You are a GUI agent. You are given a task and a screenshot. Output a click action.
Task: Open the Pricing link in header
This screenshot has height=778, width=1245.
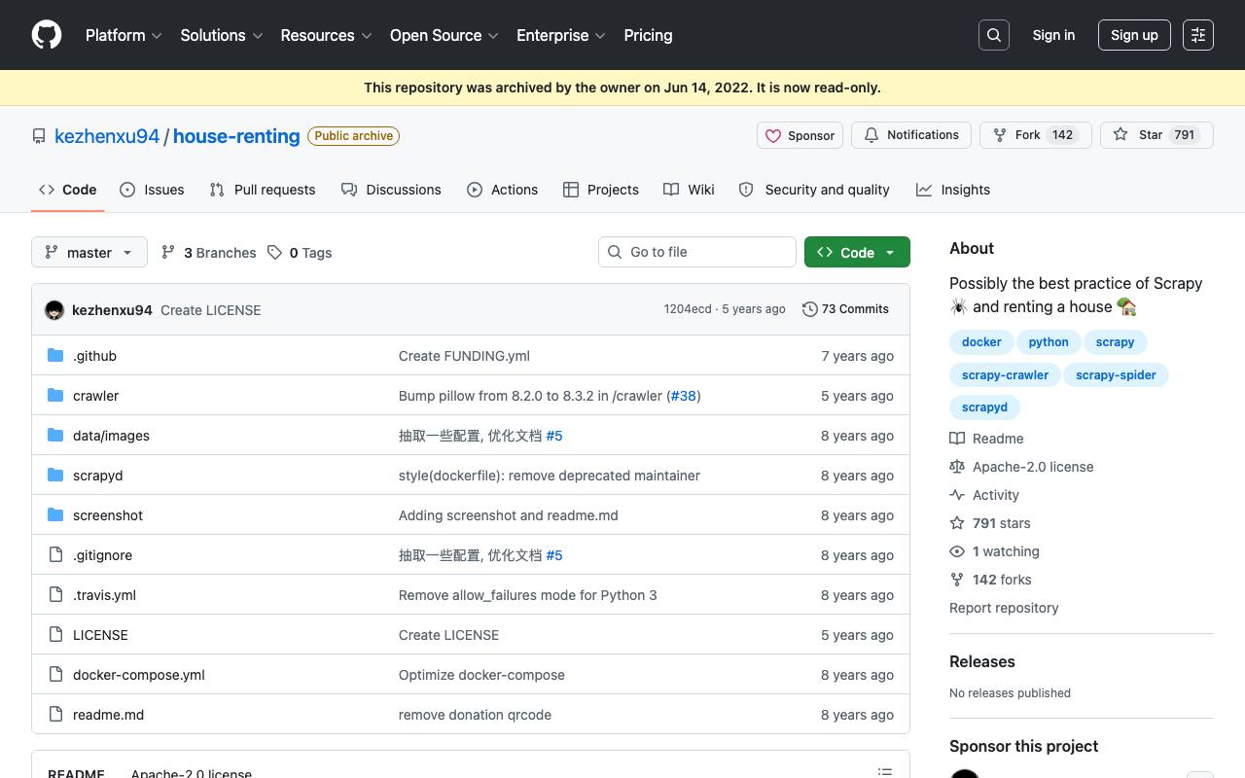(x=648, y=35)
